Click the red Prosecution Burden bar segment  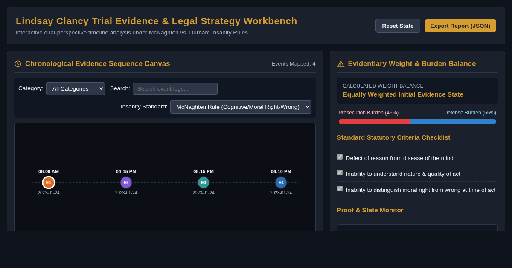pos(374,122)
